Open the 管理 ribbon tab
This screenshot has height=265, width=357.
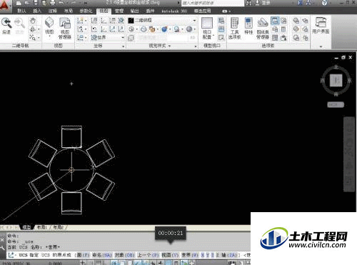coord(119,11)
